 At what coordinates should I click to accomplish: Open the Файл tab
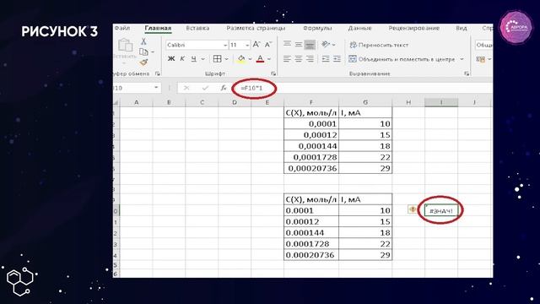[121, 28]
